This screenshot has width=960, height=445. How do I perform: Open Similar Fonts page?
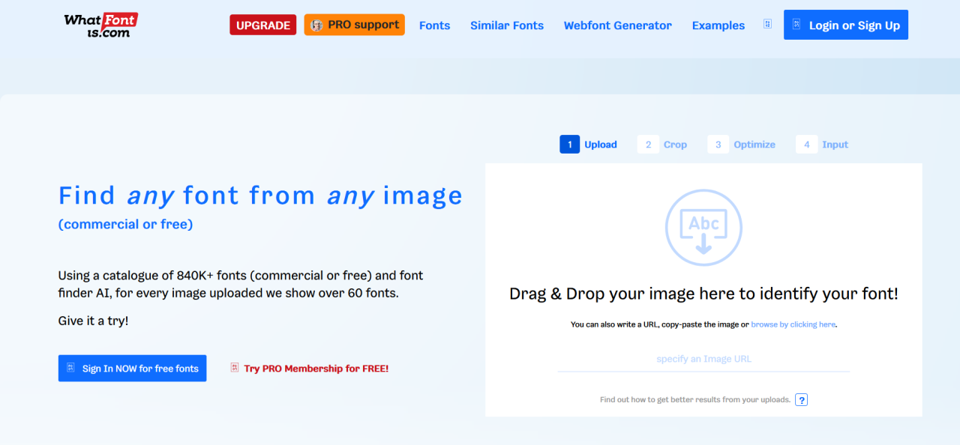506,25
